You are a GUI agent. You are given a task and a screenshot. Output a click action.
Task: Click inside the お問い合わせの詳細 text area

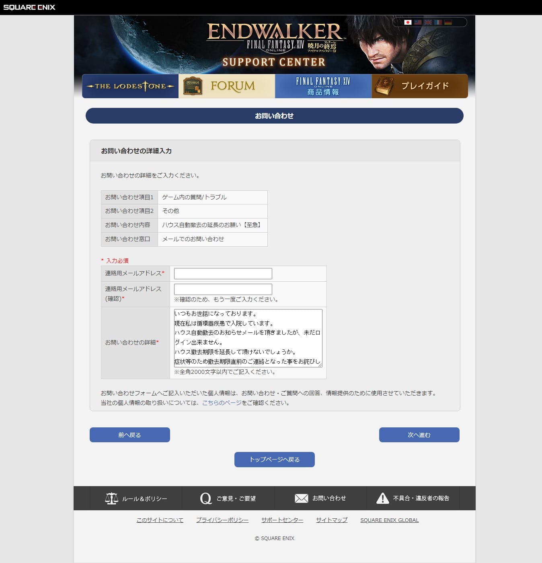248,338
